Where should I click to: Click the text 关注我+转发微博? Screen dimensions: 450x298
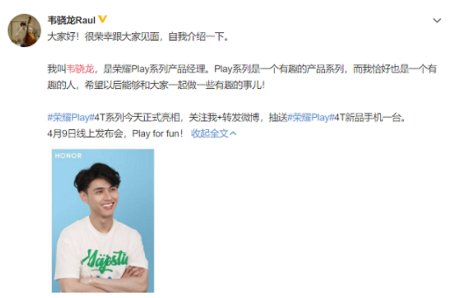pos(224,117)
